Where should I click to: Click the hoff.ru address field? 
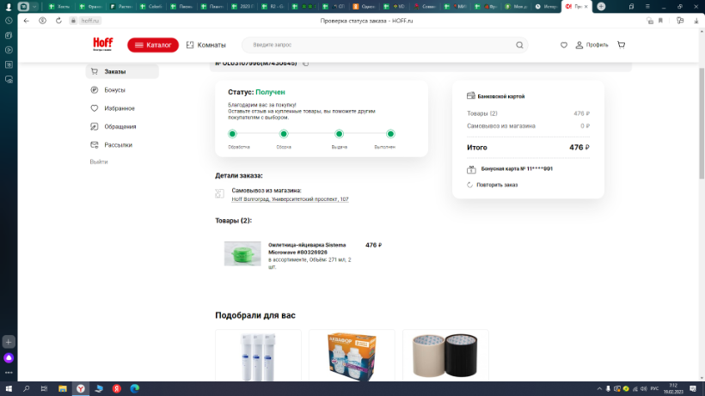pos(90,21)
